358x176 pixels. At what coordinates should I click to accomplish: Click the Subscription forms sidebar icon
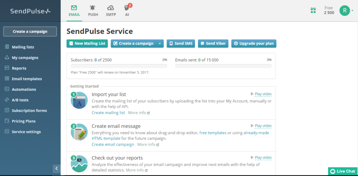7,110
